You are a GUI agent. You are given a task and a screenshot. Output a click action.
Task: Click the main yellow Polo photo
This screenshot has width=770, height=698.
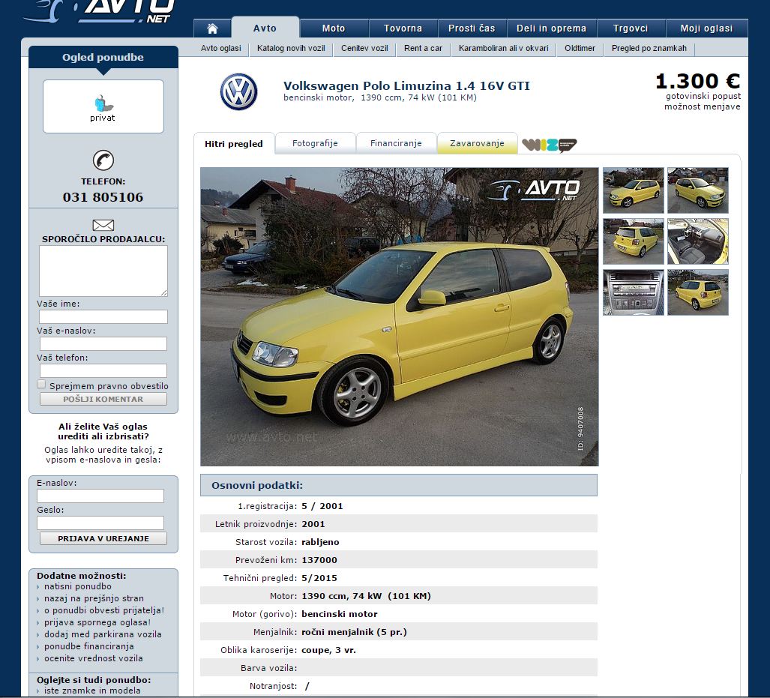[x=399, y=317]
